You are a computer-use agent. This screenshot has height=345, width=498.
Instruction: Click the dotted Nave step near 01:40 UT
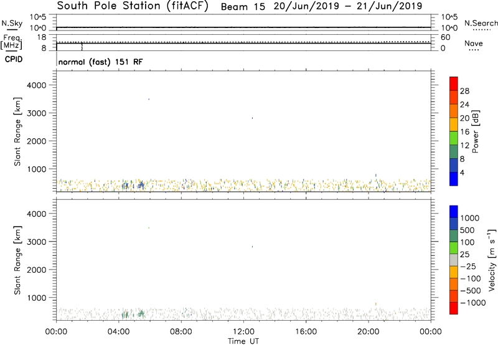click(82, 46)
